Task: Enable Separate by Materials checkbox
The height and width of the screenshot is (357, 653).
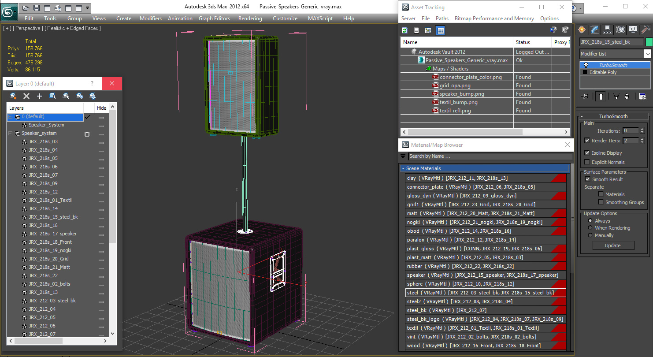Action: (x=601, y=194)
